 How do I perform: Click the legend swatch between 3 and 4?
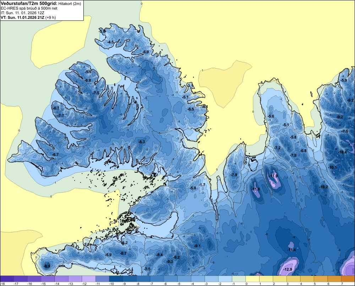tap(294, 279)
